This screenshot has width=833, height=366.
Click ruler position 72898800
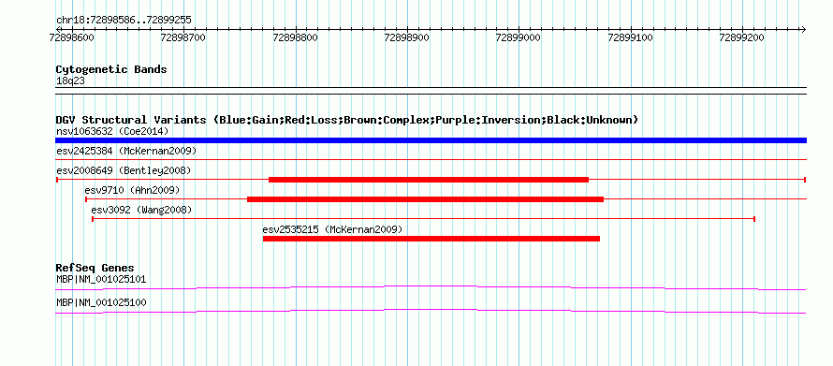296,37
